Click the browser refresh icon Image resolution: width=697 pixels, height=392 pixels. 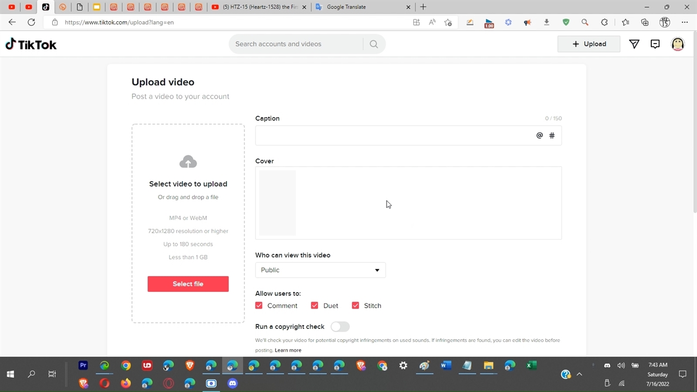(32, 22)
